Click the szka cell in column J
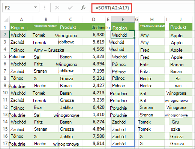Screen dimensions: 195x149 (x=181, y=129)
